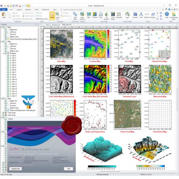Image resolution: width=179 pixels, height=179 pixels.
Task: Toggle visibility of RH-10 drillhole
Action: 8,79
